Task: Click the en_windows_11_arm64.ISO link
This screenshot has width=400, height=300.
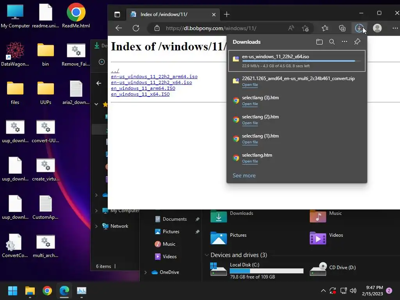Action: [x=143, y=88]
